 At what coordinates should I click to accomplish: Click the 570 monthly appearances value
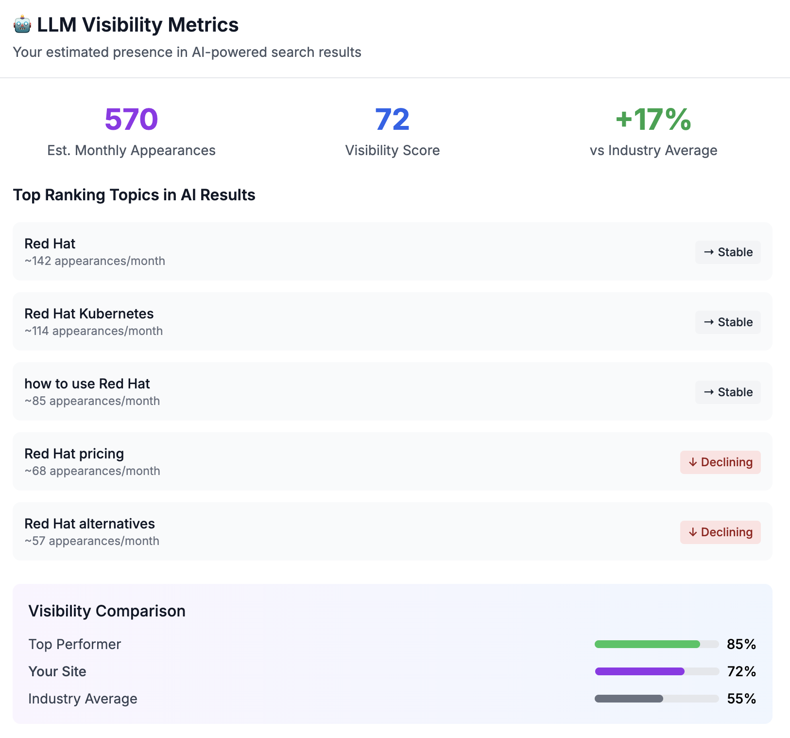tap(131, 120)
